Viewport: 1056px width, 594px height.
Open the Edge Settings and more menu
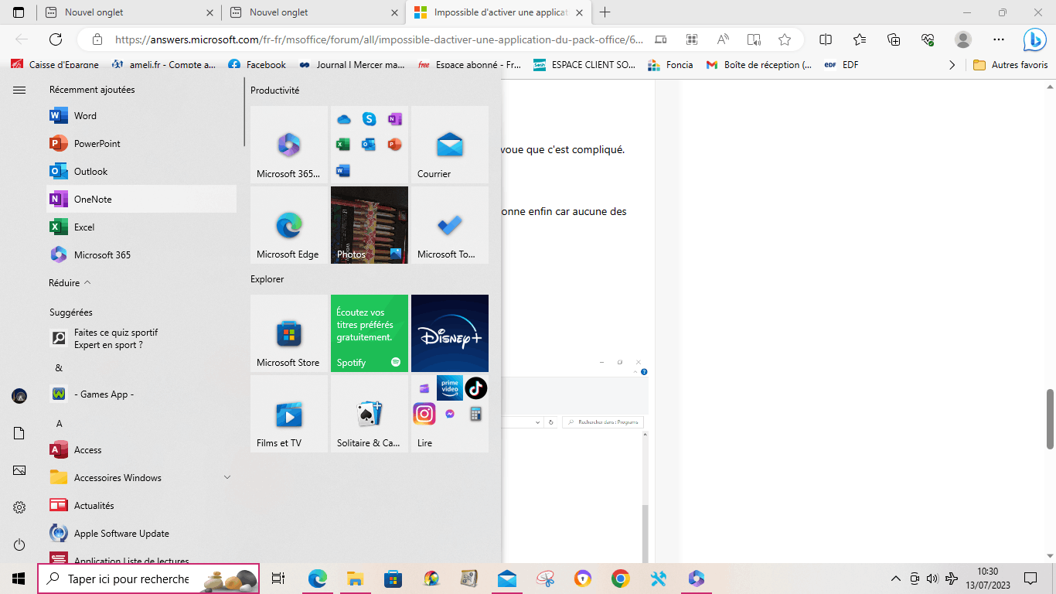[999, 39]
